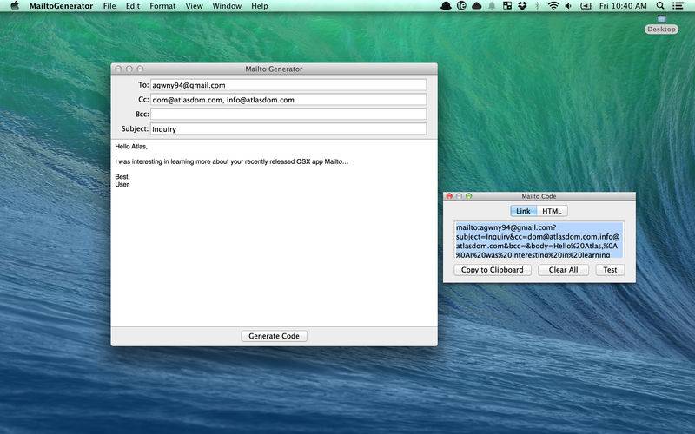Click the dark cloud menu bar icon
Image resolution: width=695 pixels, height=434 pixels.
476,6
